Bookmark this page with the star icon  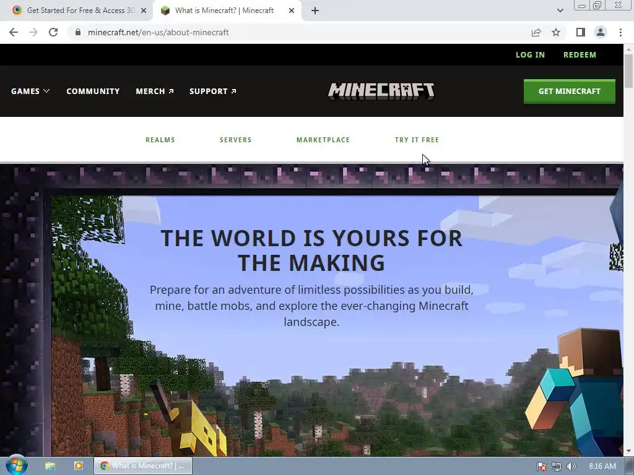click(x=556, y=32)
